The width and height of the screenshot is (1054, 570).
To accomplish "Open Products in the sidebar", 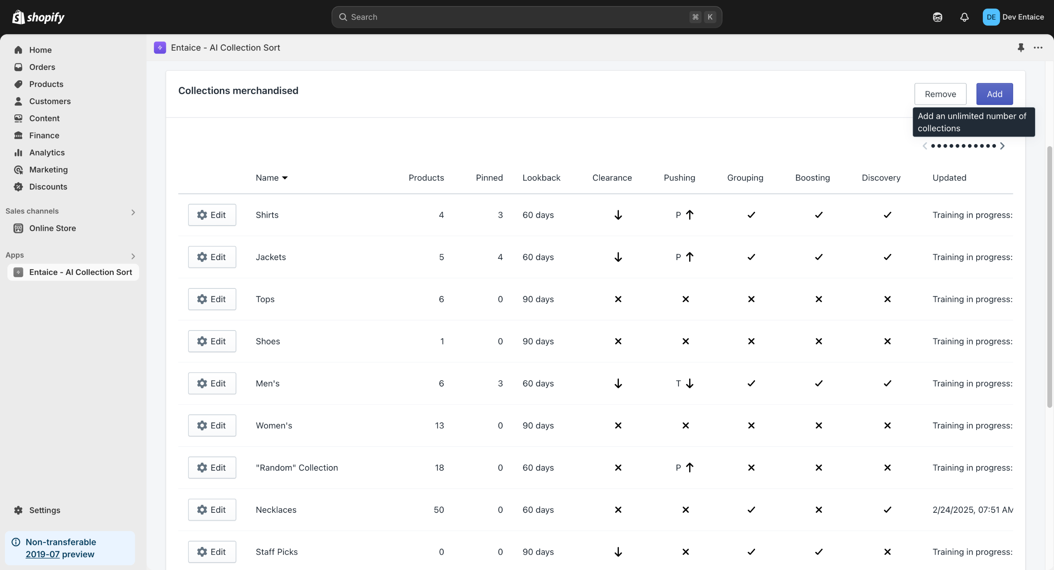I will pyautogui.click(x=46, y=84).
